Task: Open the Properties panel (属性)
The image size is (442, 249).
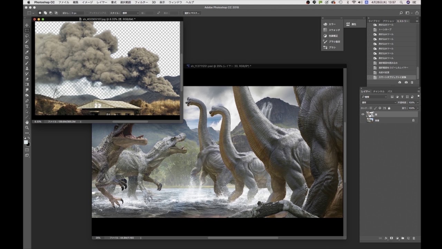Action: pyautogui.click(x=351, y=24)
